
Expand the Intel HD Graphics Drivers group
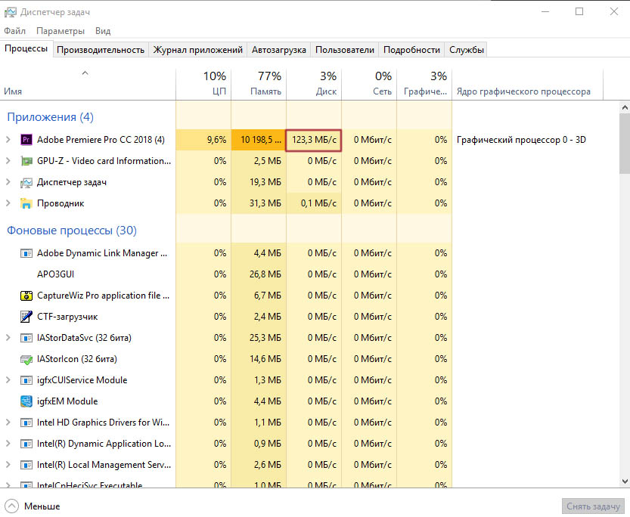[8, 423]
